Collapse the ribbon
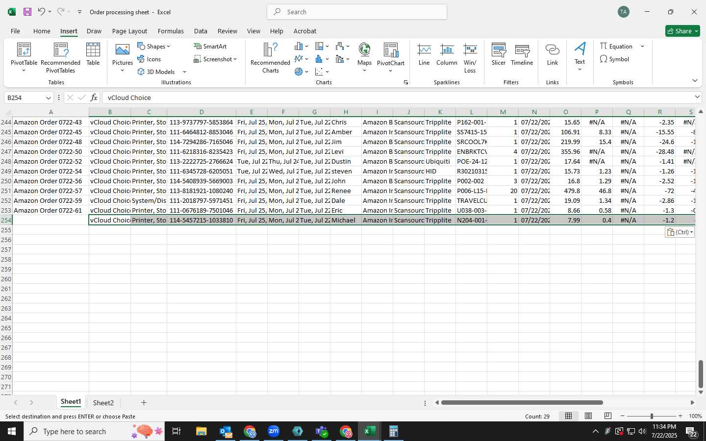Viewport: 706px width, 441px height. click(x=695, y=80)
